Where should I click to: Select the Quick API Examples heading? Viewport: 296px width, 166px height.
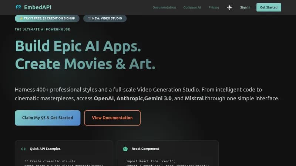[45, 149]
